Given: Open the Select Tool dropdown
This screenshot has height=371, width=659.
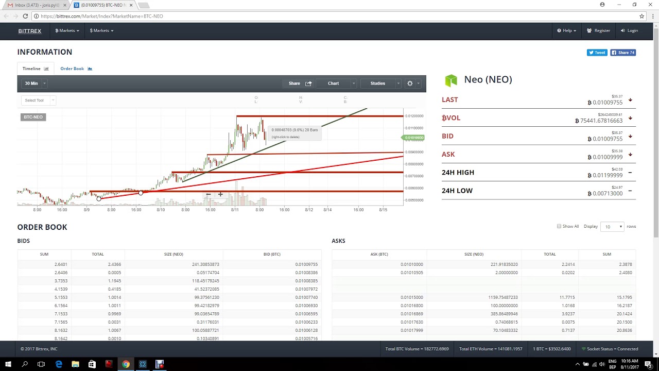Looking at the screenshot, I should [39, 100].
